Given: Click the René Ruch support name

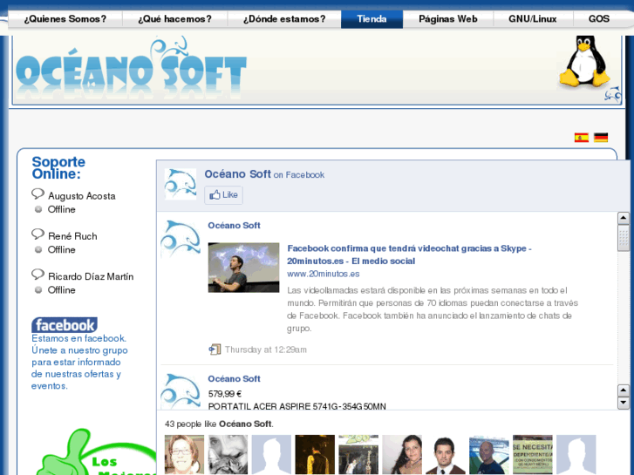Looking at the screenshot, I should [x=72, y=236].
